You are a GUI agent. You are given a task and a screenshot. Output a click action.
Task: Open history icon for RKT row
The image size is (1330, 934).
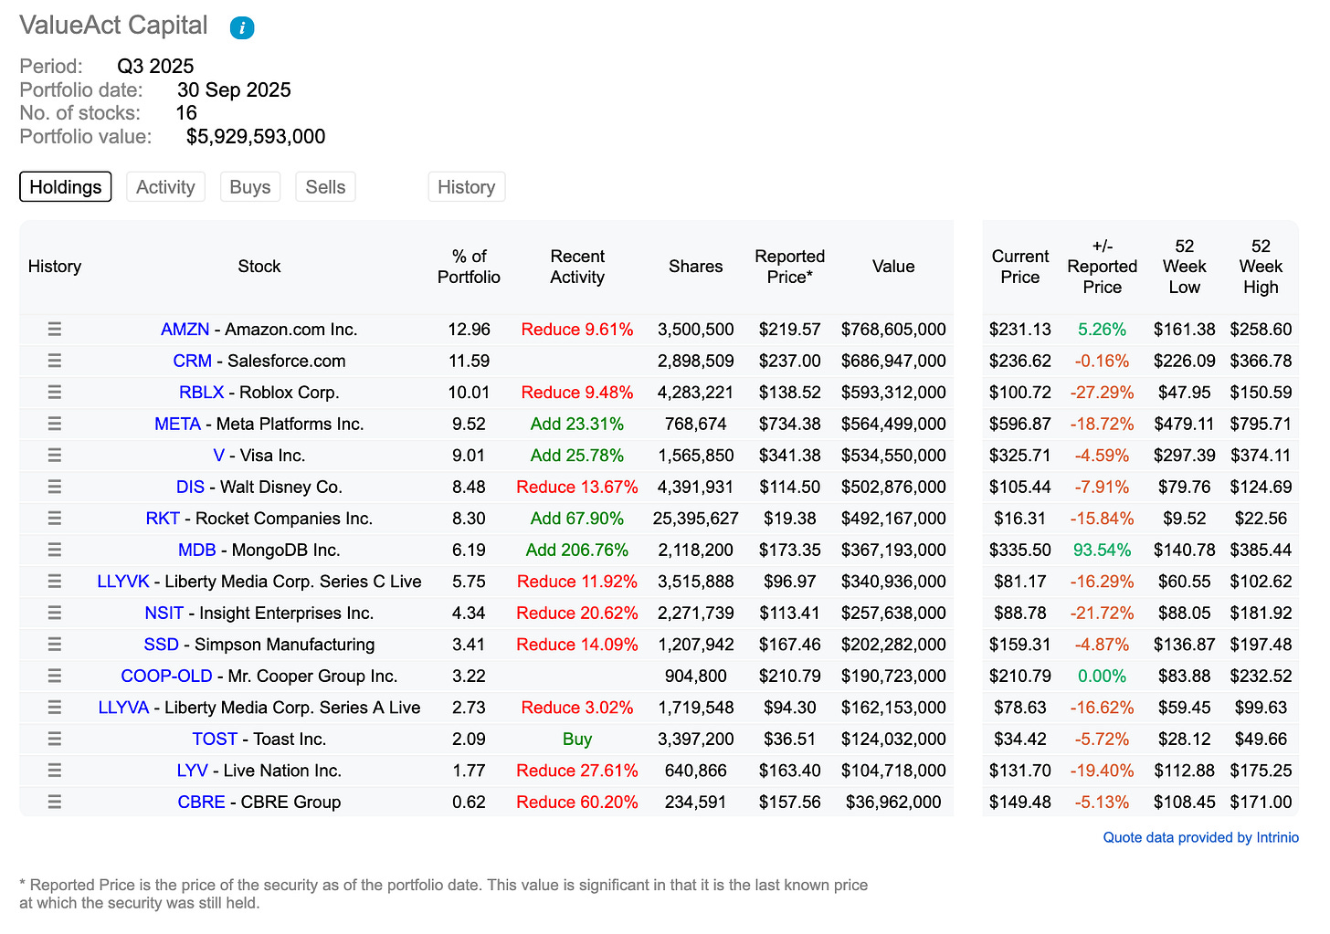(x=55, y=519)
